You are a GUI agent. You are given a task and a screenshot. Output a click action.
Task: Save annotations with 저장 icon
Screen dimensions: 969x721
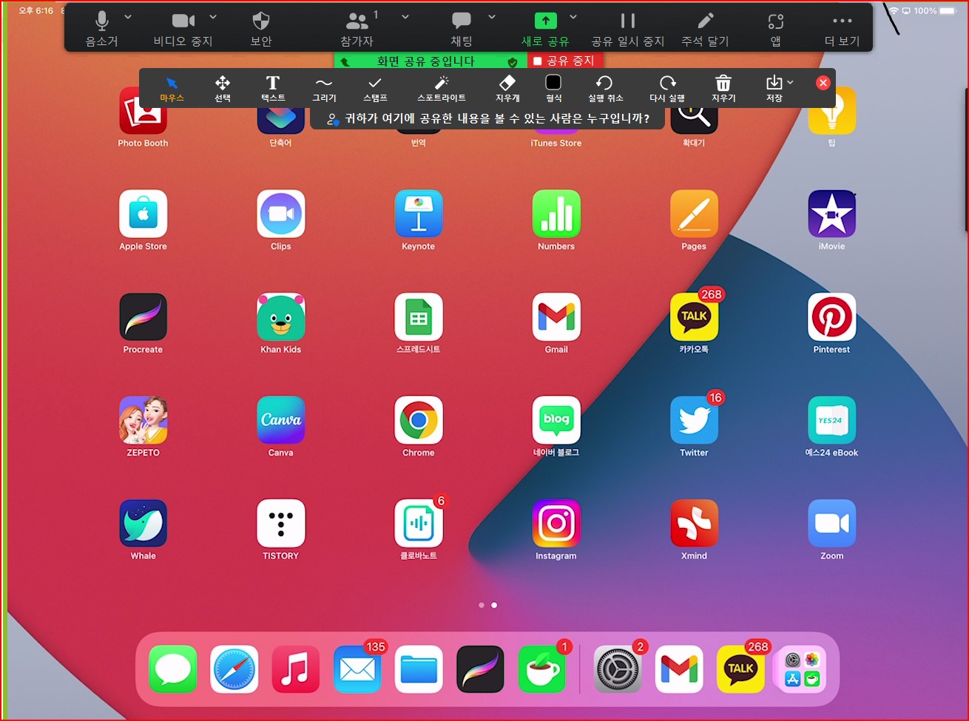pyautogui.click(x=774, y=89)
